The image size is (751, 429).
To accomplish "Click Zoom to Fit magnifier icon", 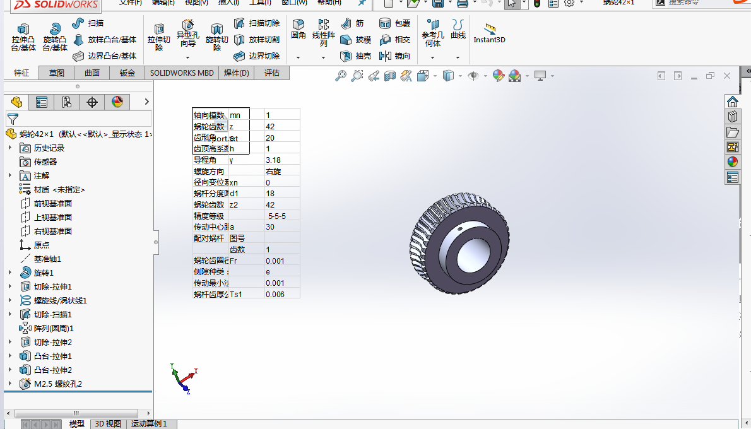I will [341, 76].
